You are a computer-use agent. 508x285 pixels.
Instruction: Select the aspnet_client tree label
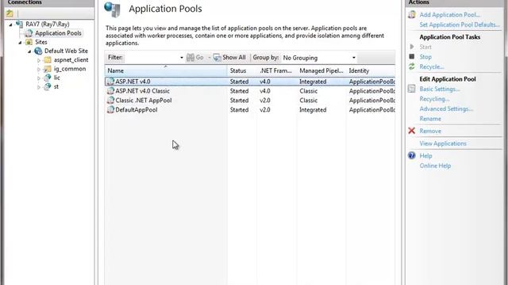[71, 60]
